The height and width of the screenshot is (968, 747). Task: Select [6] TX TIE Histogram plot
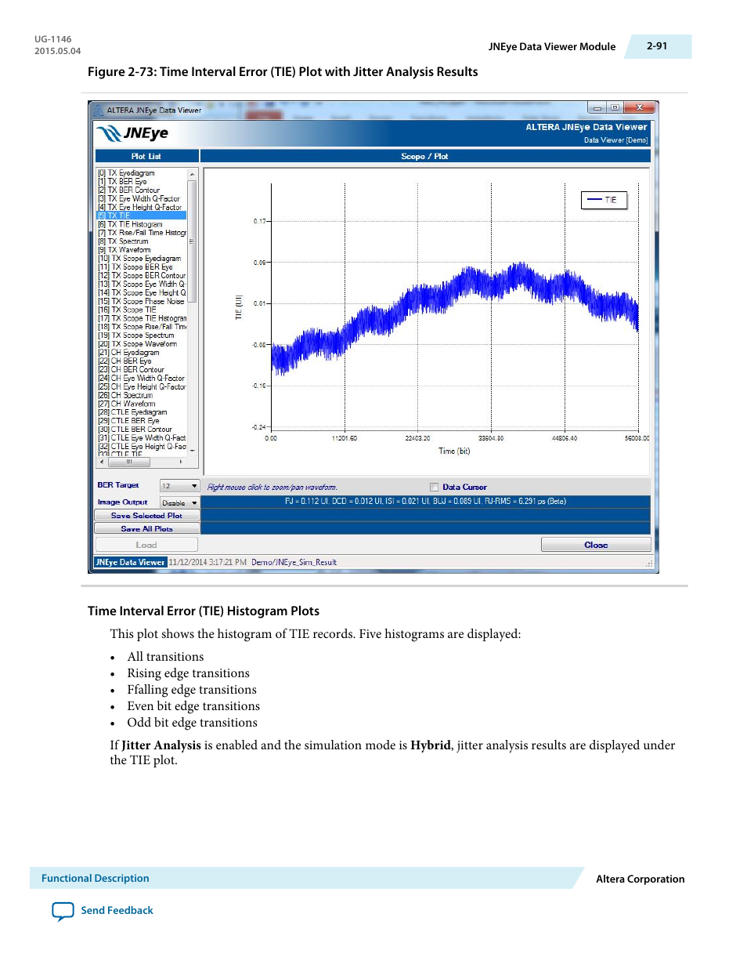click(x=130, y=224)
